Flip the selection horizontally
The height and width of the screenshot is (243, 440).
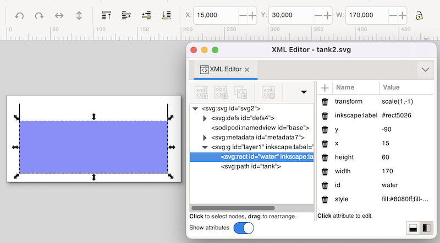pos(59,16)
